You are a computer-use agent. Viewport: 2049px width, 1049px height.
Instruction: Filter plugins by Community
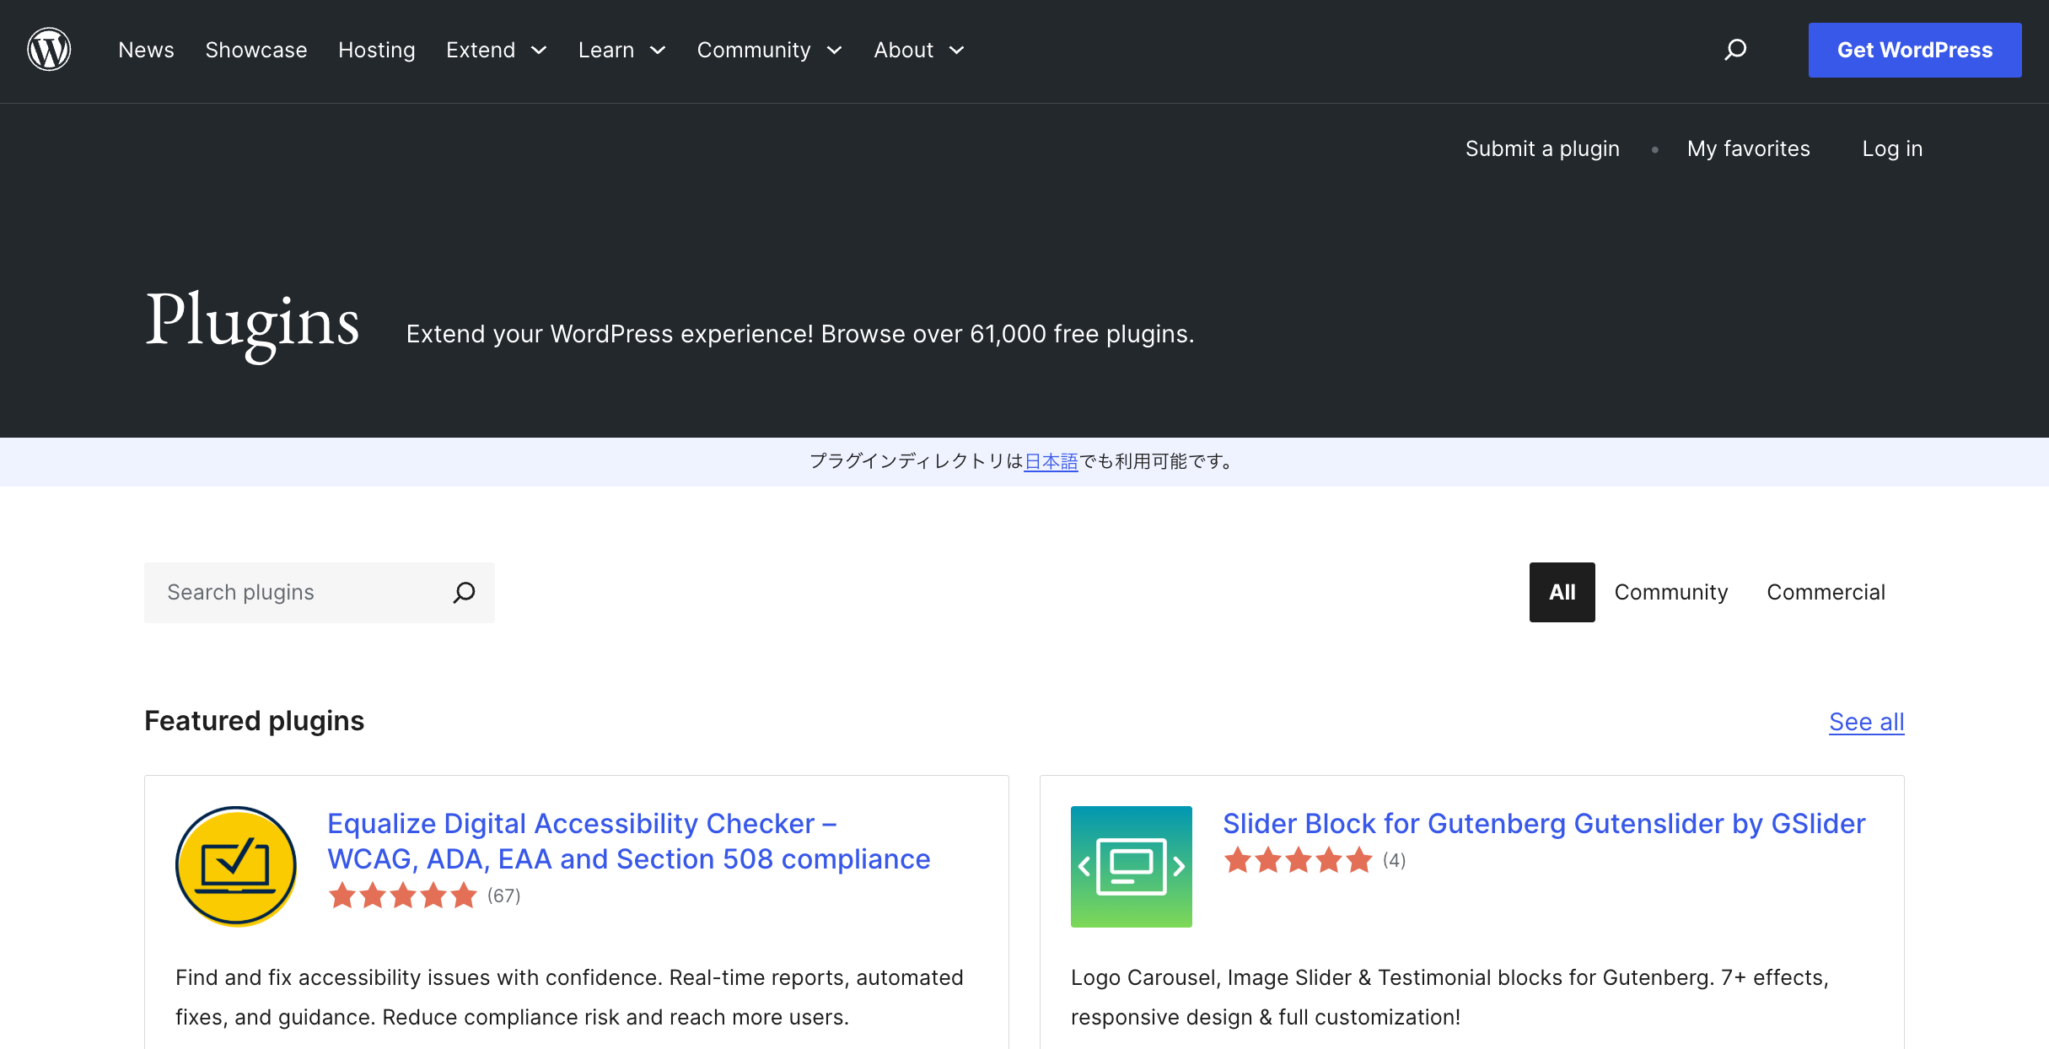click(1670, 592)
